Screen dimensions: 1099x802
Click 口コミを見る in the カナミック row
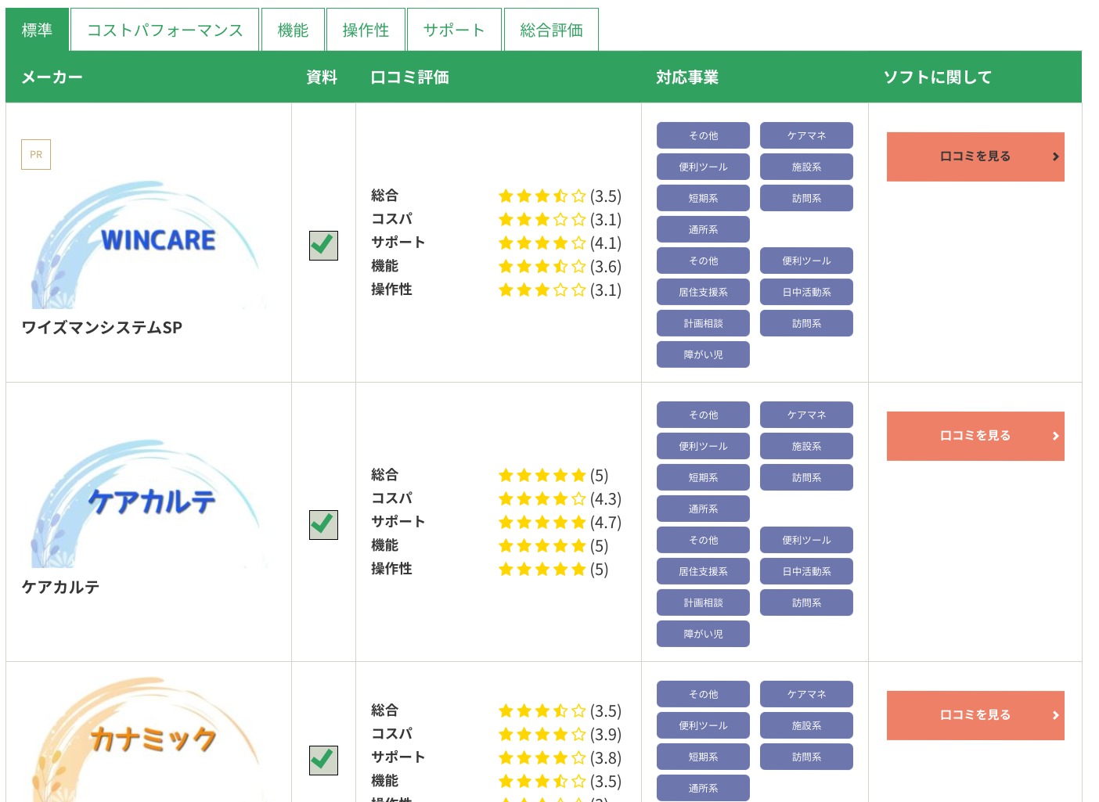tap(975, 715)
